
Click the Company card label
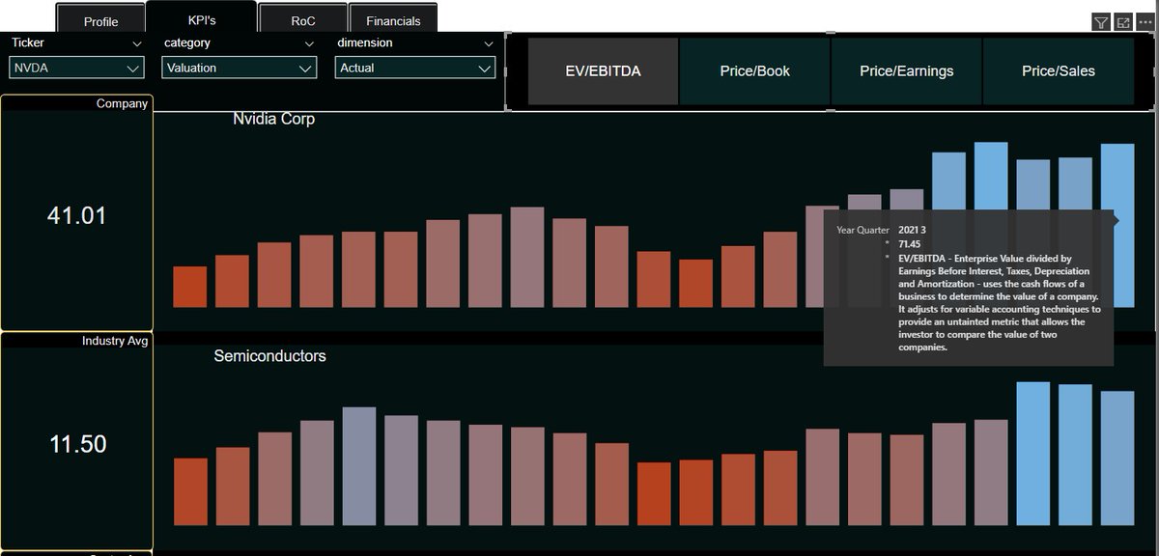(x=122, y=103)
